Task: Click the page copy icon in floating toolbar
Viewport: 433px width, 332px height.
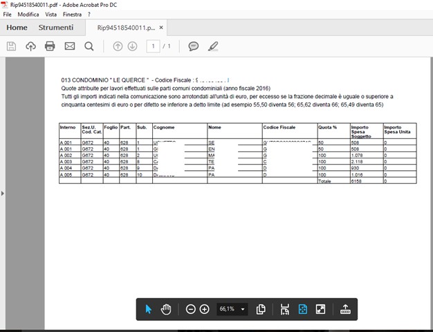Action: 261,309
